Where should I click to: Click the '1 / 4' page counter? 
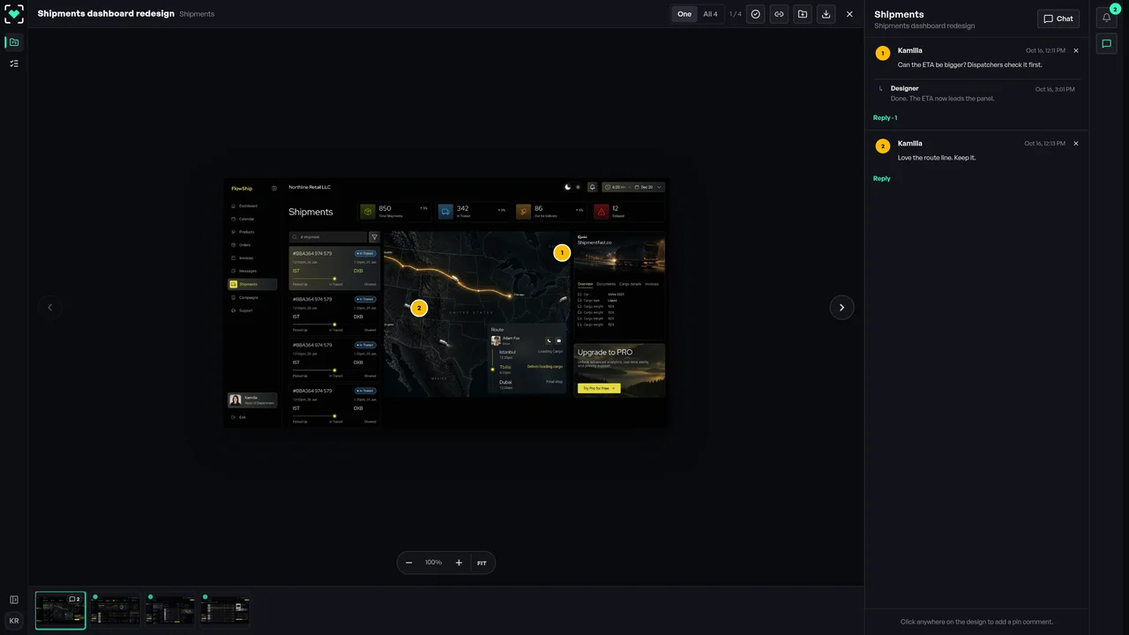click(736, 14)
